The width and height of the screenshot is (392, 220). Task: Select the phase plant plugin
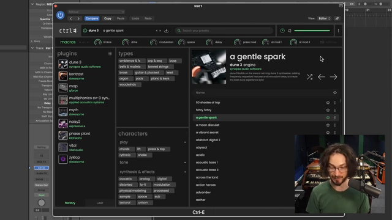click(x=85, y=136)
